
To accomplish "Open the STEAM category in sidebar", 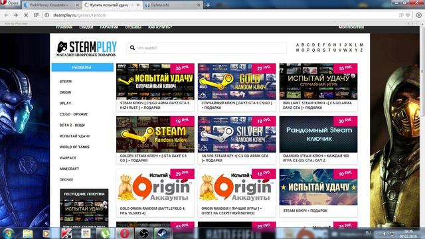I will click(66, 81).
